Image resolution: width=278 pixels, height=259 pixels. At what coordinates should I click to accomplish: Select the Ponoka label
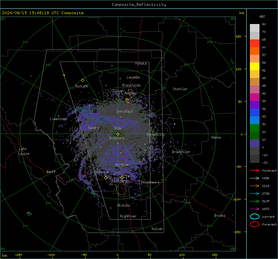(141, 63)
